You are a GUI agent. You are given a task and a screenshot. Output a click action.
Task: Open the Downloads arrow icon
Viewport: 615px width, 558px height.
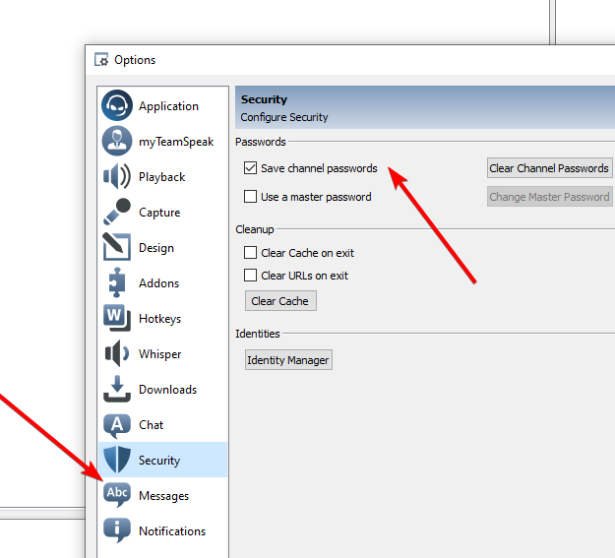point(117,390)
